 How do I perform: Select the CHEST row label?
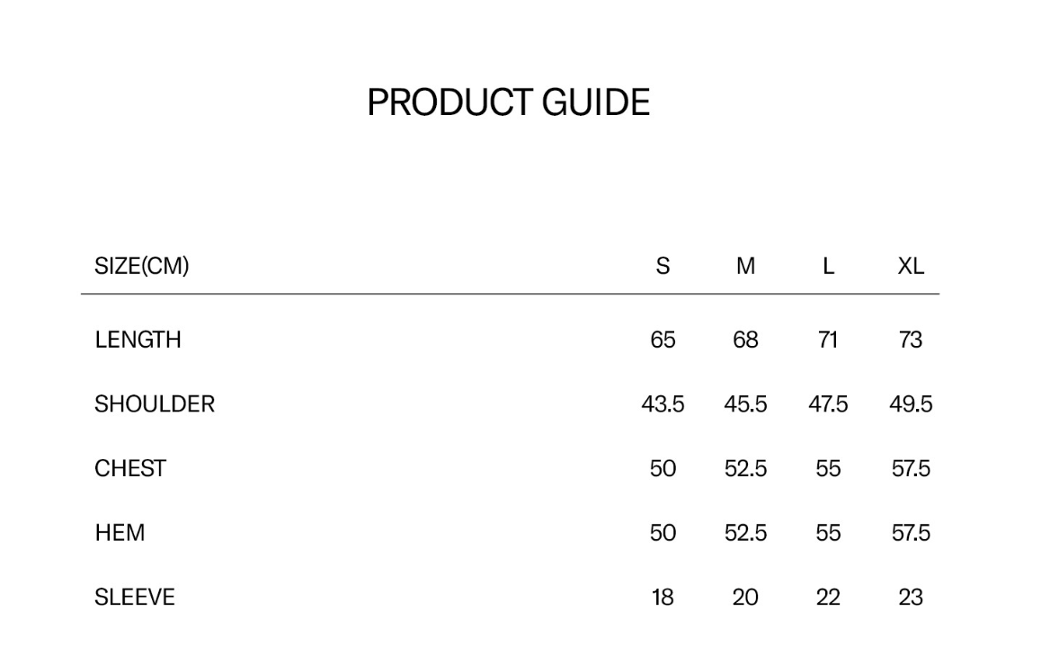130,468
